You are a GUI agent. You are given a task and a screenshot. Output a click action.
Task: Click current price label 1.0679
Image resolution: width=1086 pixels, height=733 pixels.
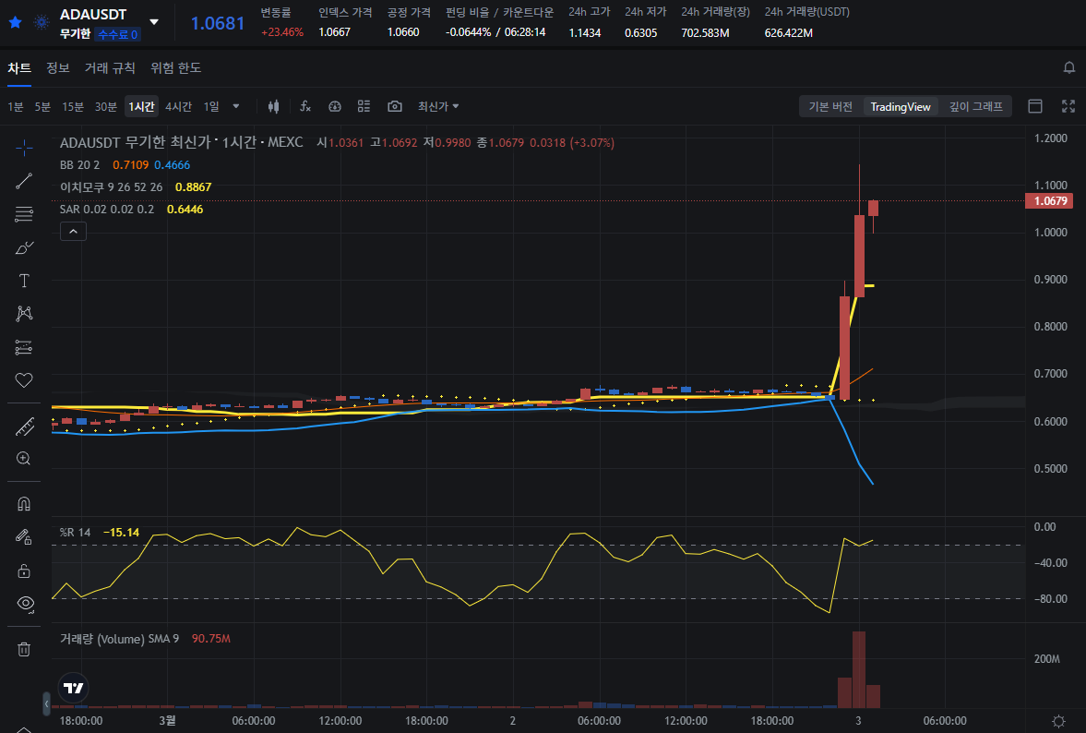click(1050, 201)
